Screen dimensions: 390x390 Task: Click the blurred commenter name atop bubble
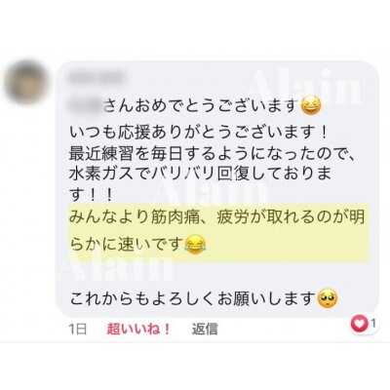tap(97, 78)
